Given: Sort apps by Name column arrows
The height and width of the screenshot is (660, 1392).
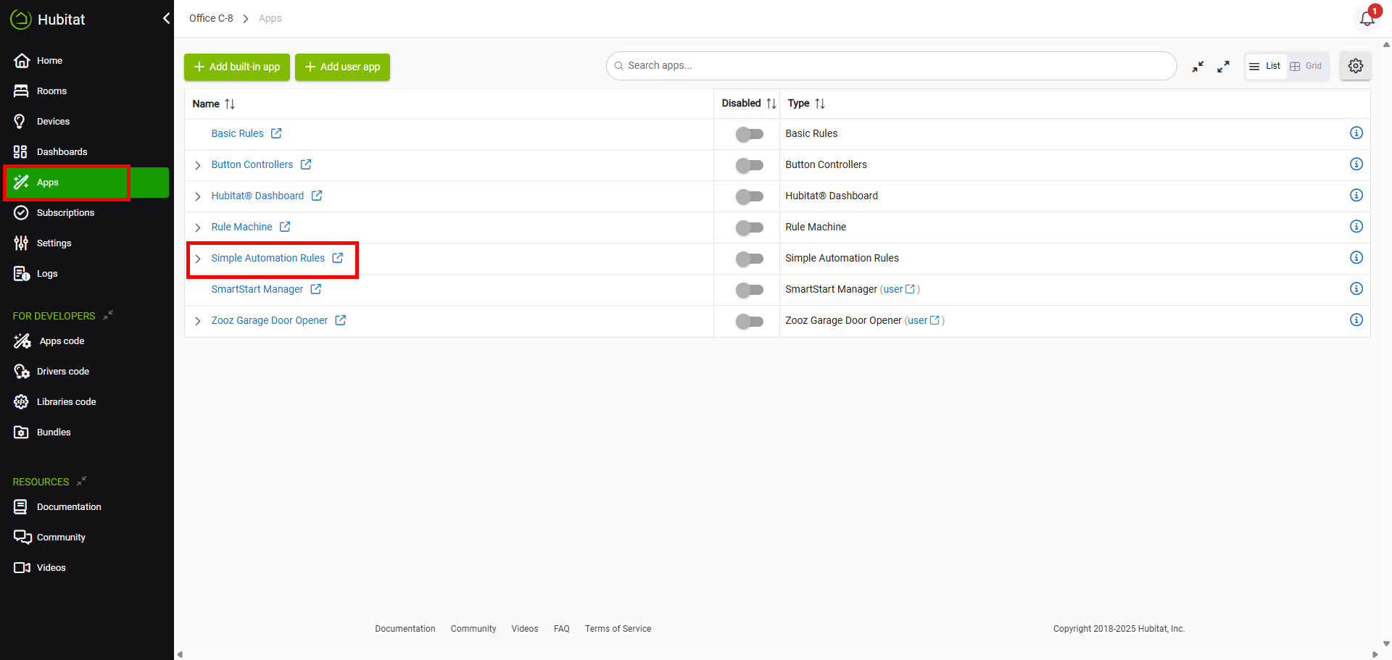Looking at the screenshot, I should click(230, 104).
